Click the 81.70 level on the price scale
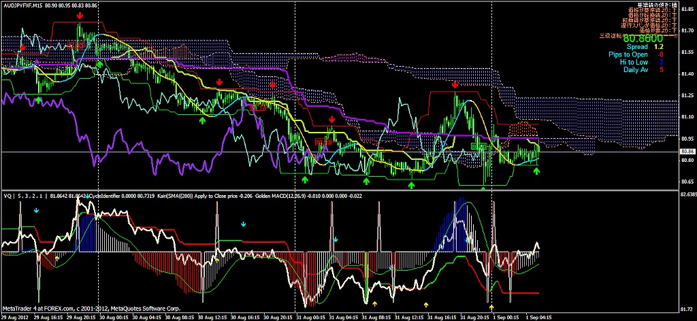This screenshot has height=321, width=697. point(687,30)
